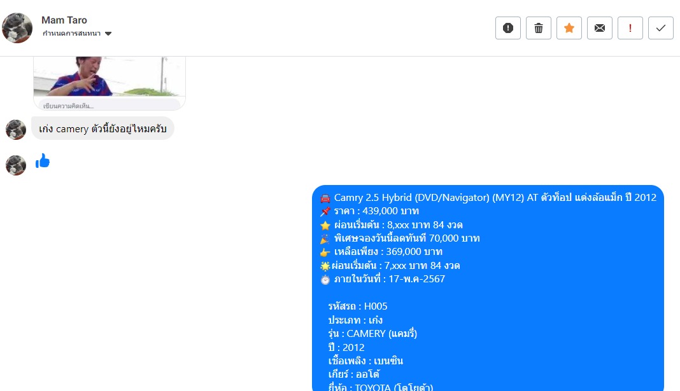The height and width of the screenshot is (391, 680).
Task: Select the message asking about camery
Action: click(x=103, y=128)
